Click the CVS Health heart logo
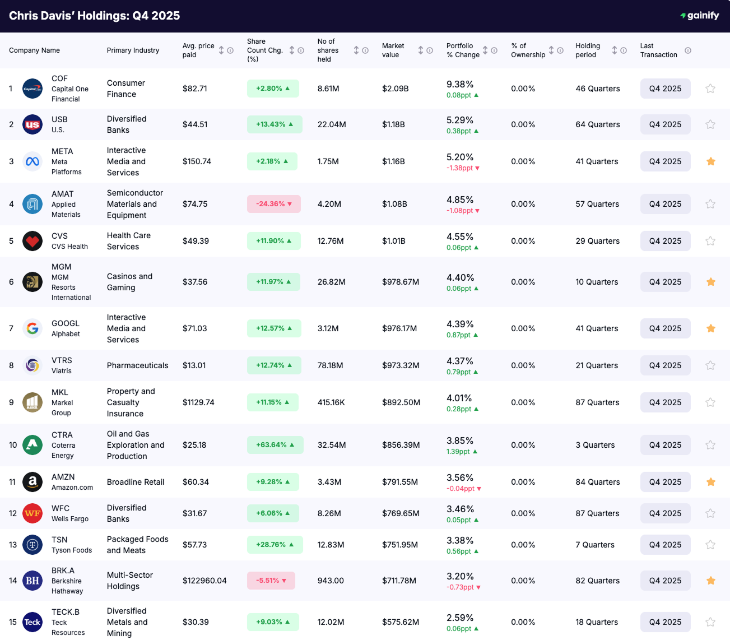The image size is (730, 640). 32,241
